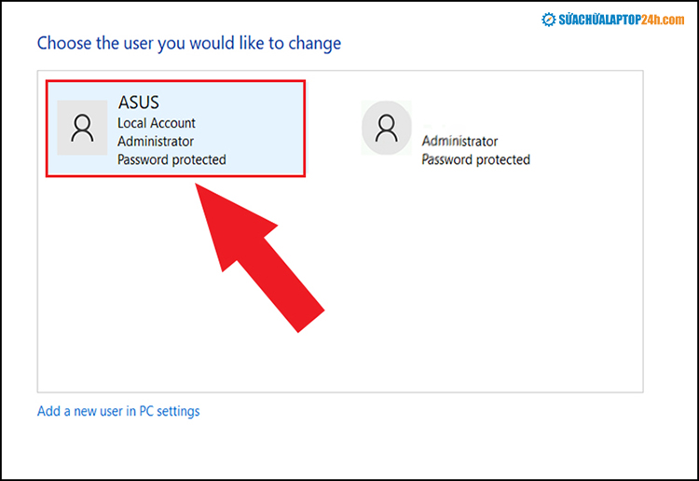Click 'Administrator' label of second account
Screen dimensions: 699x481
point(459,142)
